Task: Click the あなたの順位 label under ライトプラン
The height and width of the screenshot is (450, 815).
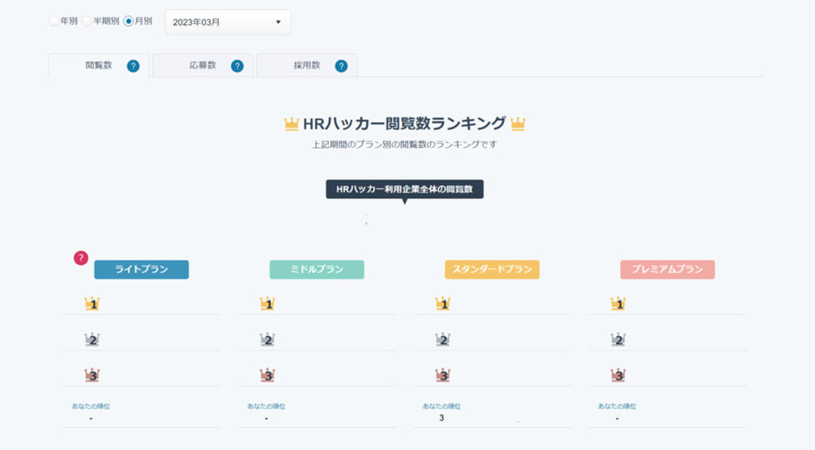Action: 91,406
